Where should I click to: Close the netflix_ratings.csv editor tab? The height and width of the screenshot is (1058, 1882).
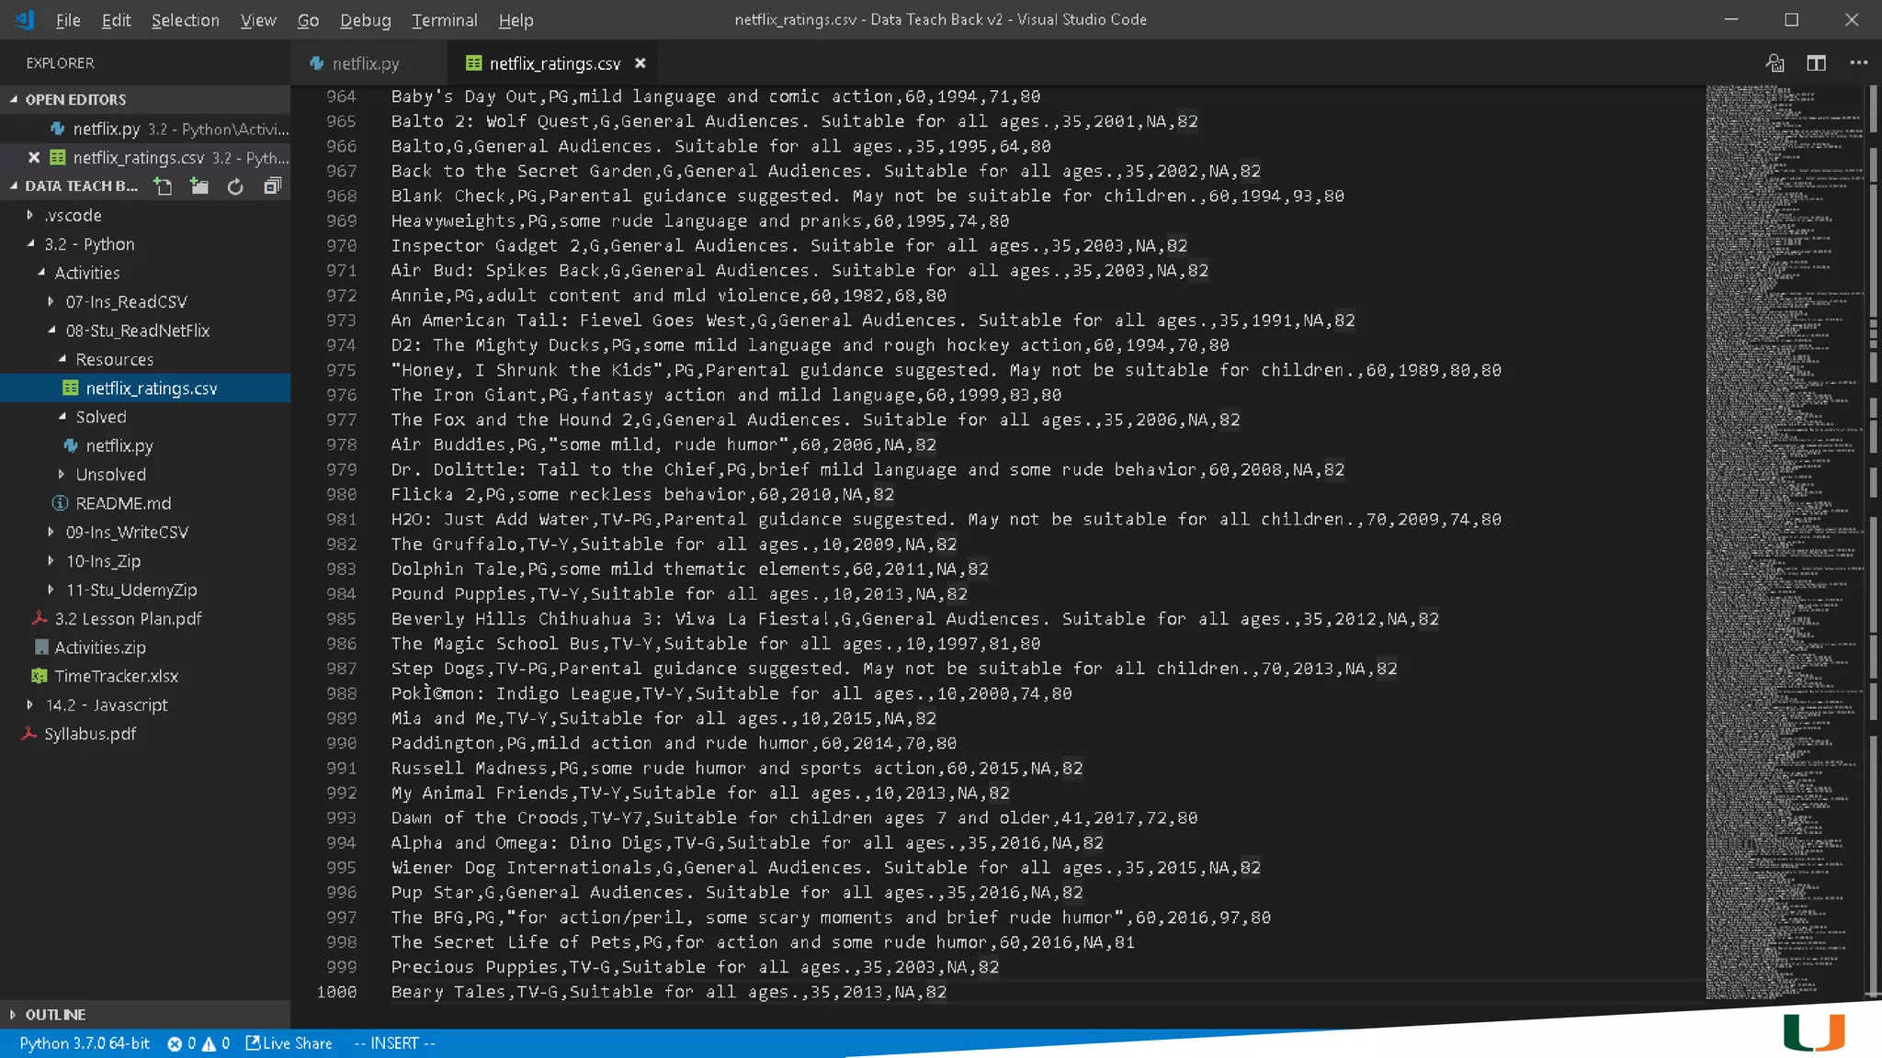click(x=641, y=63)
